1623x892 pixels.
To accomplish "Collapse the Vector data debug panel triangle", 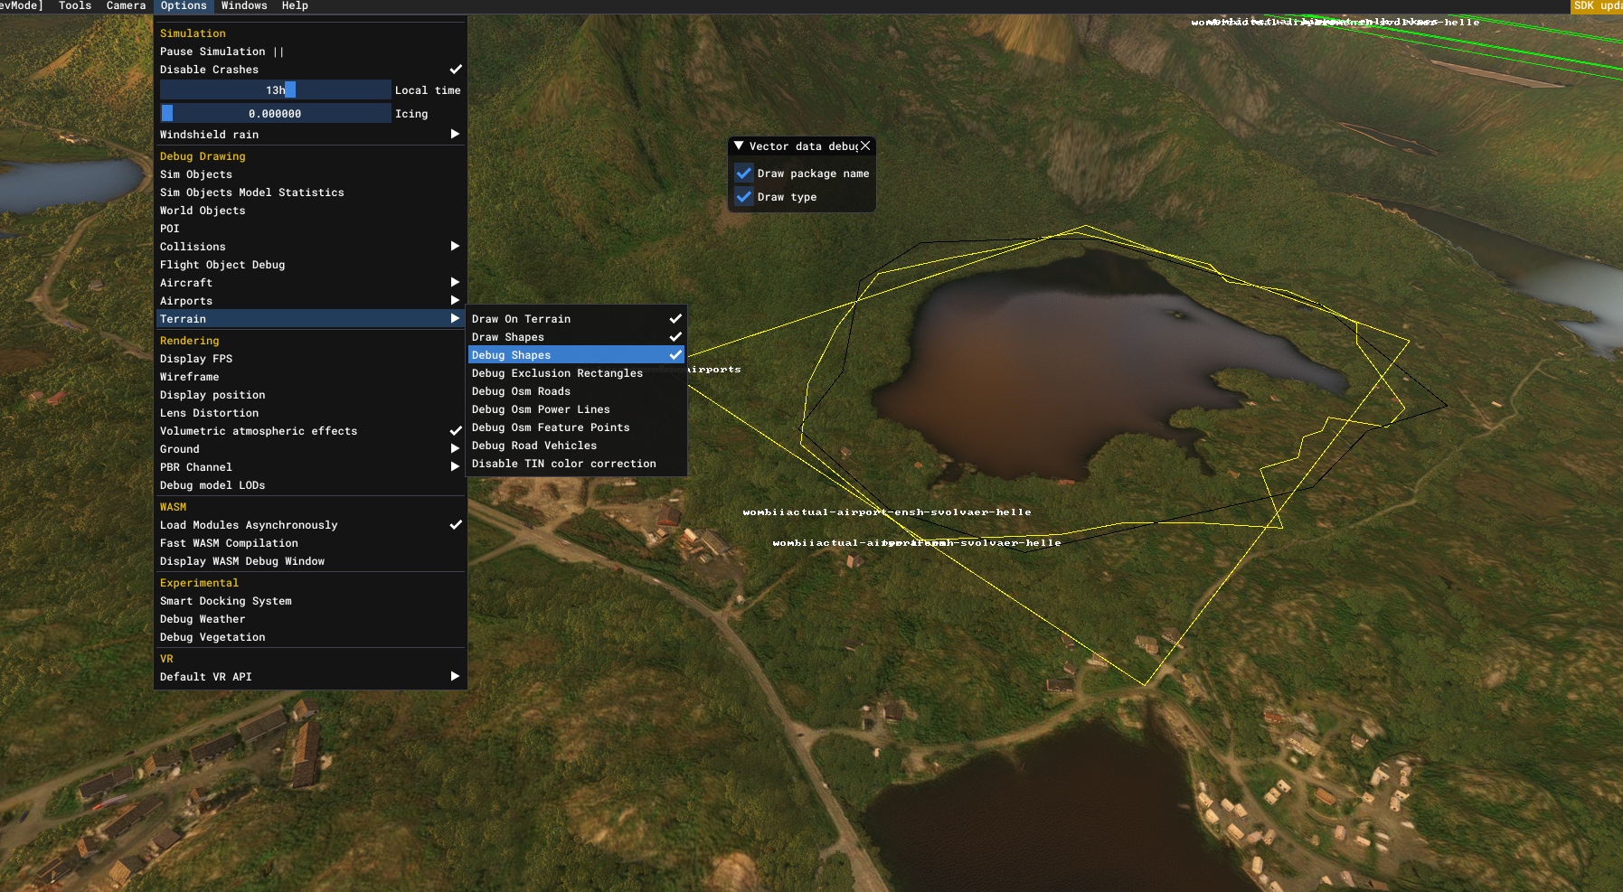I will click(739, 146).
